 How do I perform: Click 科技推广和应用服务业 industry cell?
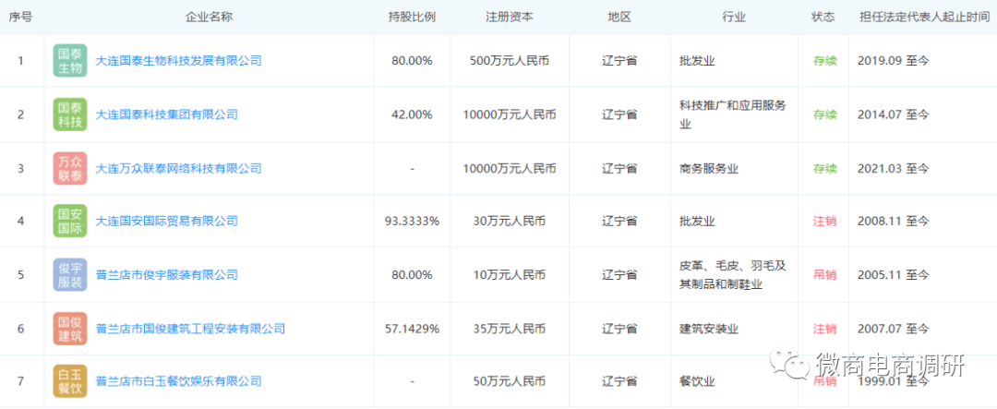[732, 114]
